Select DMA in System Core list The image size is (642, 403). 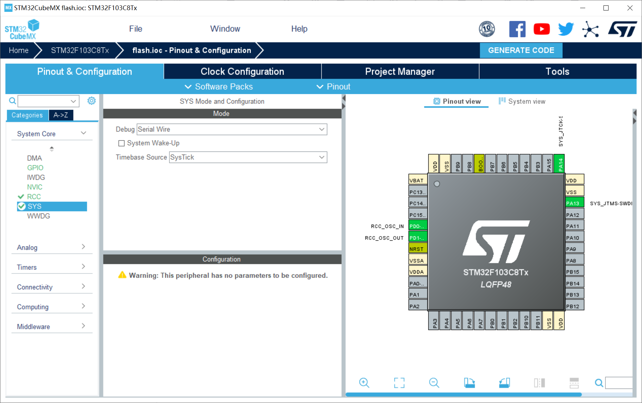pos(34,158)
